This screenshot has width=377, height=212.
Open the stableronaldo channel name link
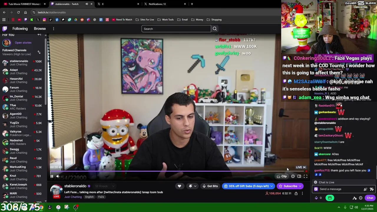pyautogui.click(x=75, y=186)
